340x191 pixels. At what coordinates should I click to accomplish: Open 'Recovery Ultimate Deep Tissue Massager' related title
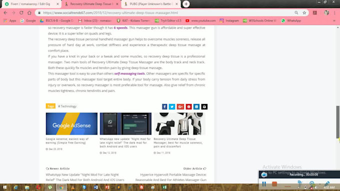coord(178,142)
